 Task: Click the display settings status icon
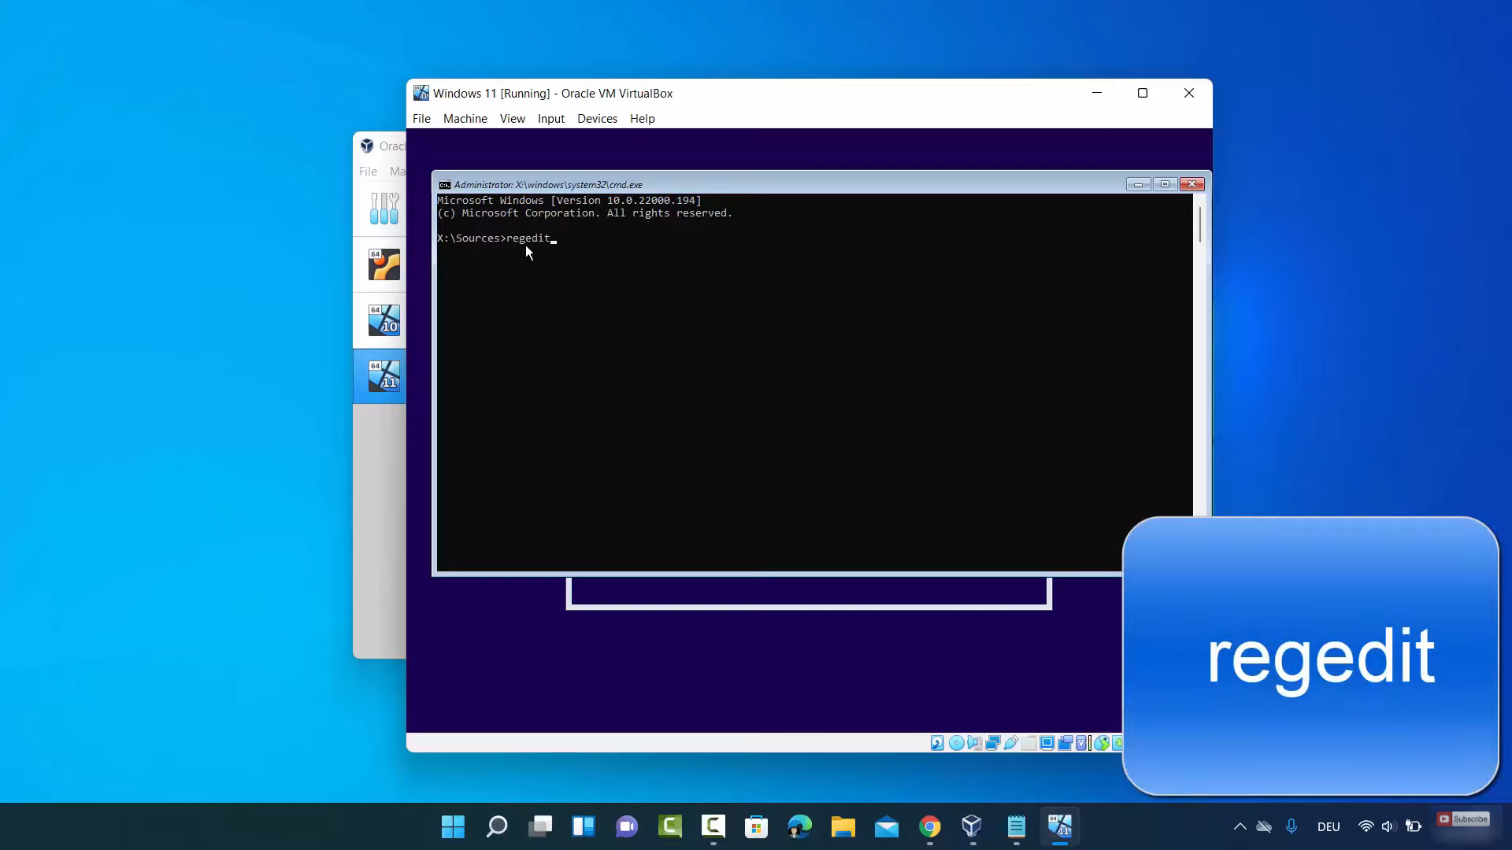[x=1047, y=743]
